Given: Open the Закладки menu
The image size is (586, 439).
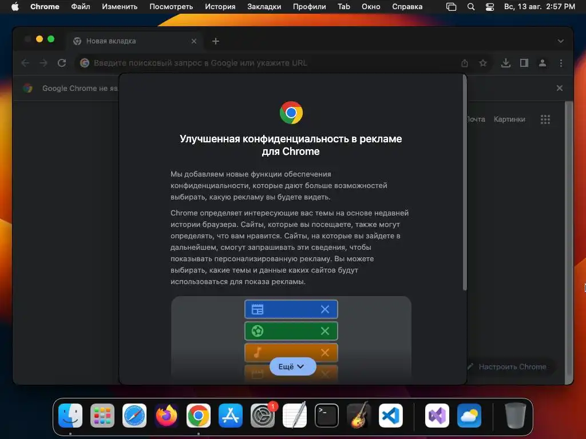Looking at the screenshot, I should coord(264,7).
